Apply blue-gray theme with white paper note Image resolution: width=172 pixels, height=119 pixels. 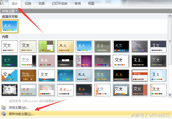point(121,90)
